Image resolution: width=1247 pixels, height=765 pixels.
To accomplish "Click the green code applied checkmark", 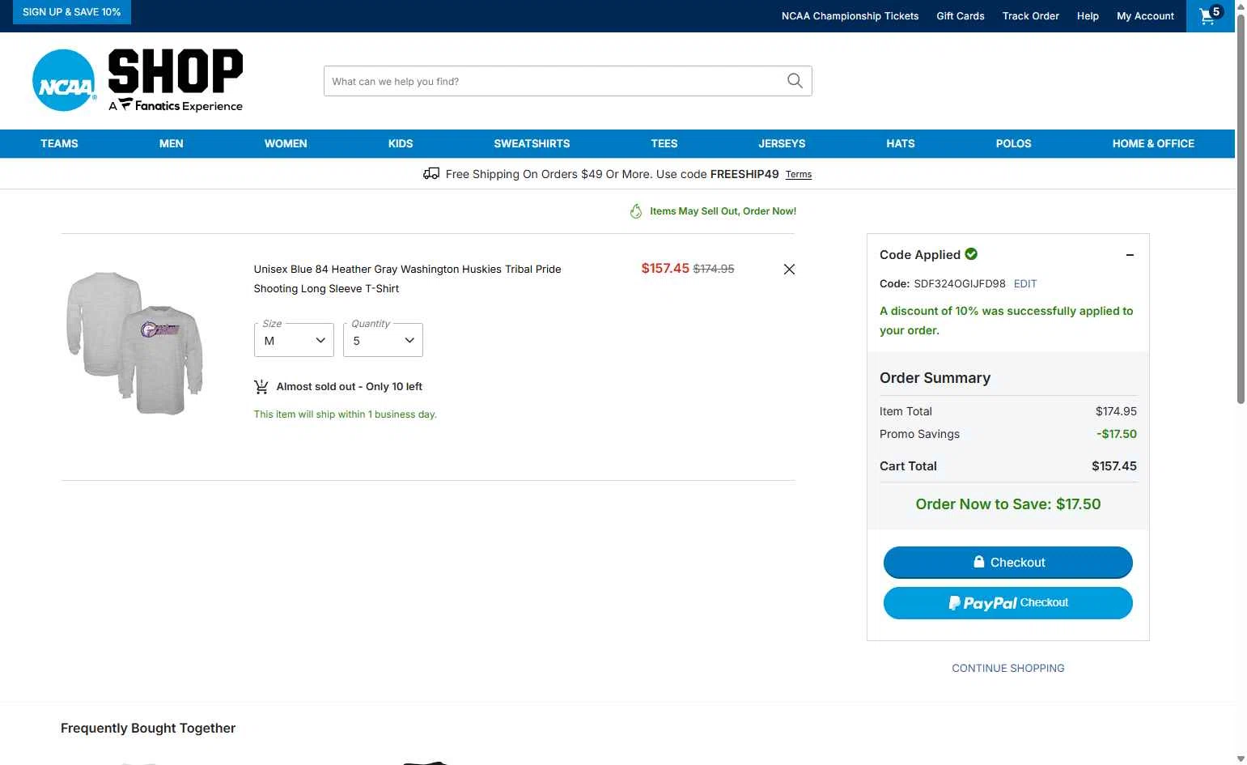I will 972,254.
